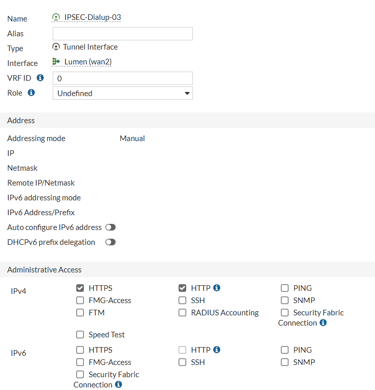Check the IPv4 Speed Test checkbox
The width and height of the screenshot is (375, 390).
(x=80, y=335)
